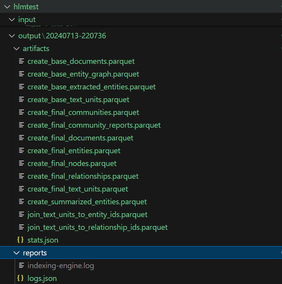Image resolution: width=282 pixels, height=284 pixels.
Task: Click the create_summarized_entities.parquet file icon
Action: pos(21,202)
